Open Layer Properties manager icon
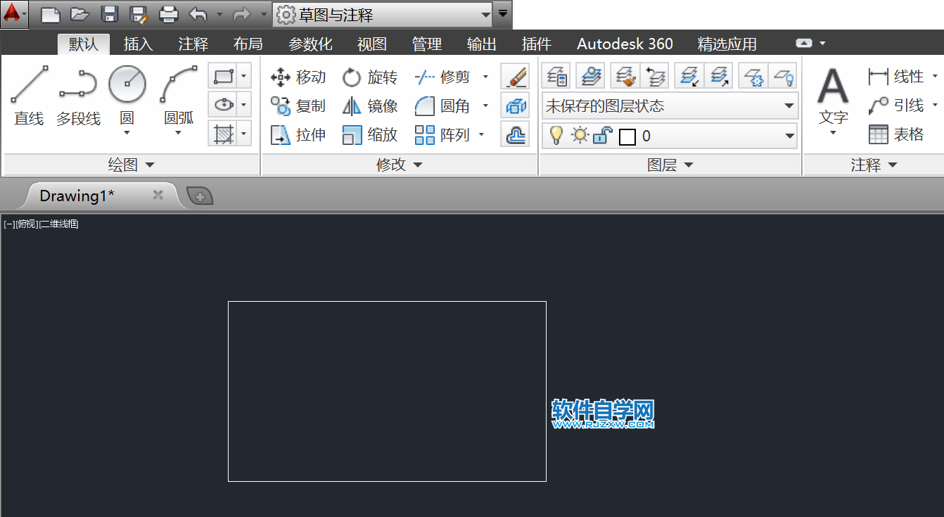The width and height of the screenshot is (944, 517). tap(556, 75)
